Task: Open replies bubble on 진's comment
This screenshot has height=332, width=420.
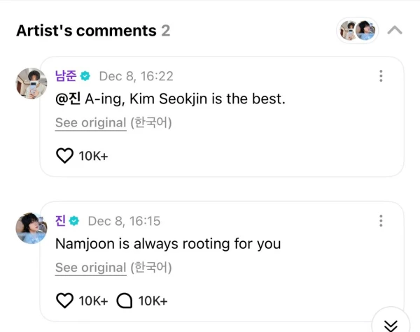Action: click(x=124, y=301)
